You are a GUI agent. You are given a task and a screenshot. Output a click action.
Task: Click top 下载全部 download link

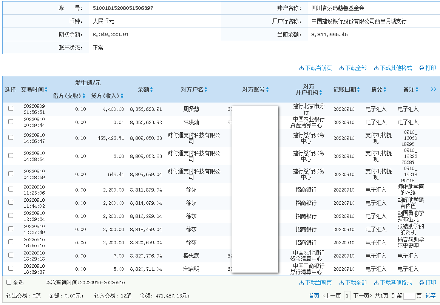point(353,68)
